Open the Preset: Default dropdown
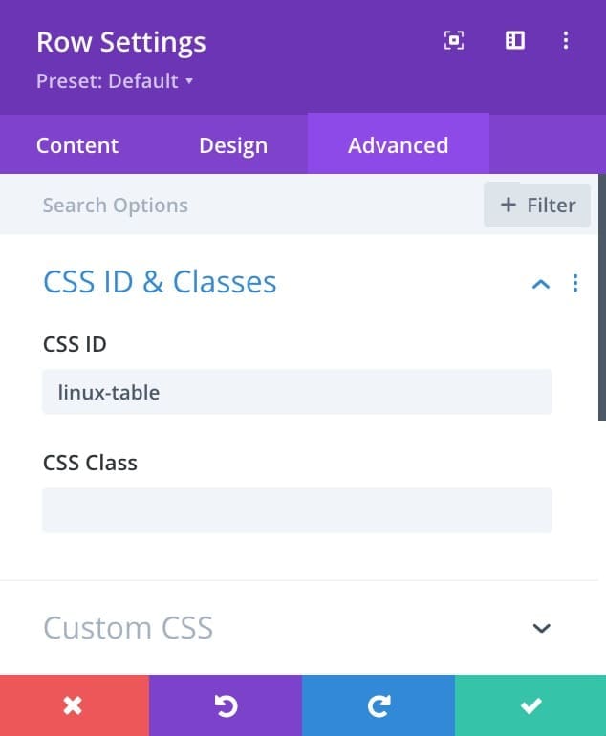 point(115,80)
